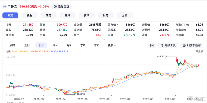Viewport: 207px width, 103px height.
Task: Open the 总市值 metric dropdown arrow
Action: pyautogui.click(x=117, y=25)
